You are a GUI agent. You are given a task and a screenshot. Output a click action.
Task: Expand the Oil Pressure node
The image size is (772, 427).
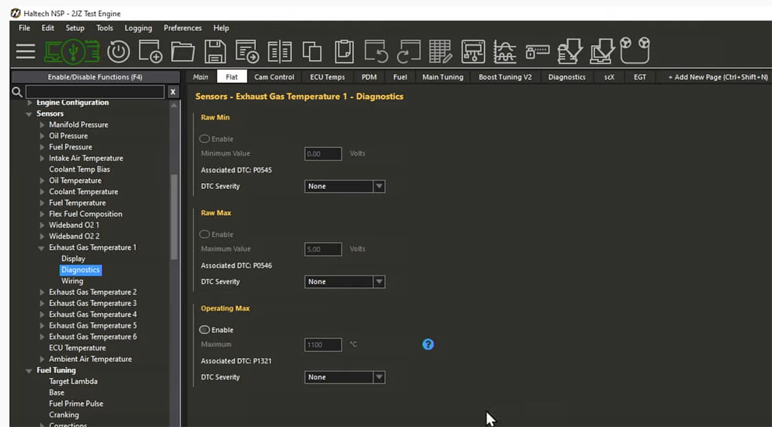tap(42, 136)
